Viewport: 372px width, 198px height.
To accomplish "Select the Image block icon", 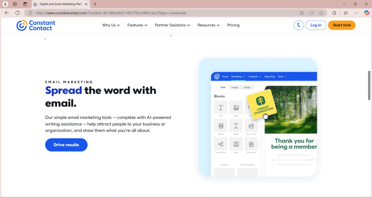I will (x=236, y=108).
